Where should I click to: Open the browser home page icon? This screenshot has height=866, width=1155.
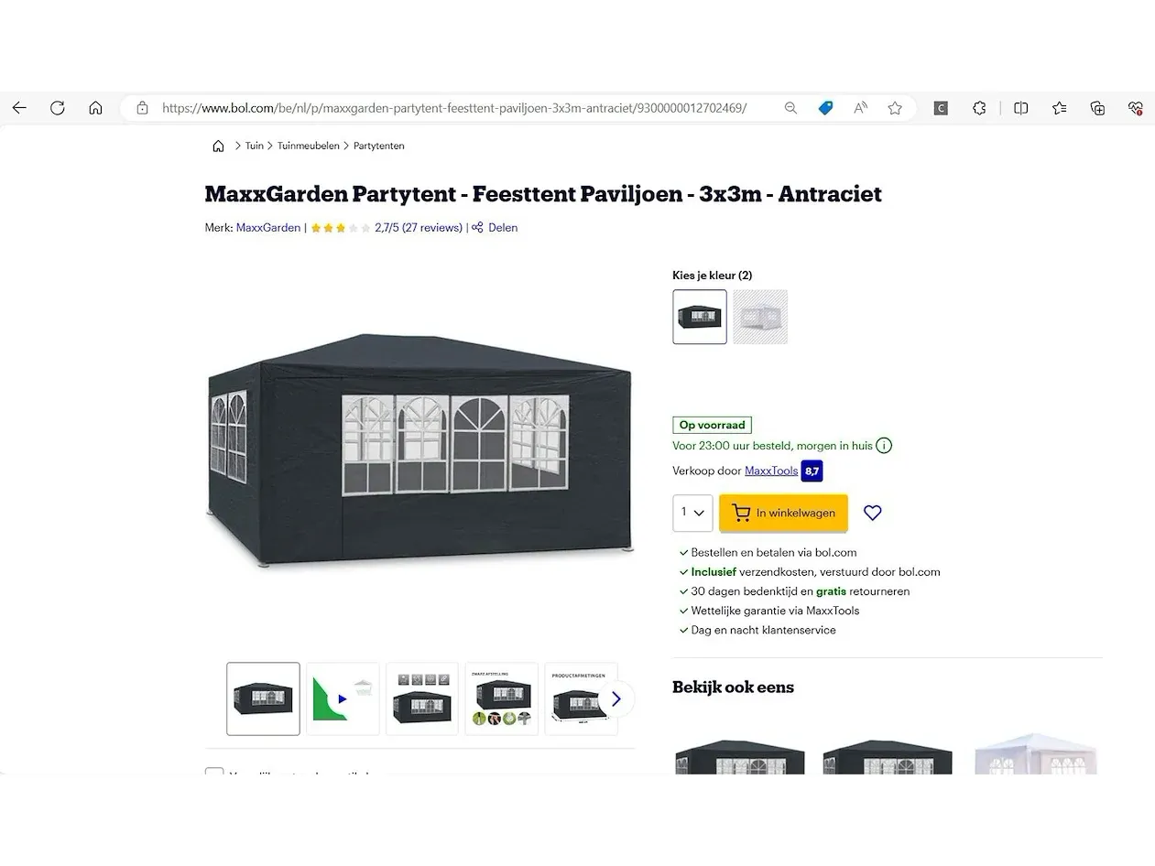pyautogui.click(x=95, y=108)
